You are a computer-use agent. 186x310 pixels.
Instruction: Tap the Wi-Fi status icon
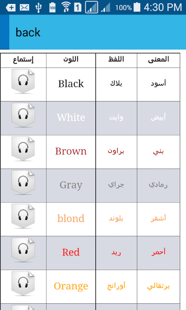[x=66, y=7]
